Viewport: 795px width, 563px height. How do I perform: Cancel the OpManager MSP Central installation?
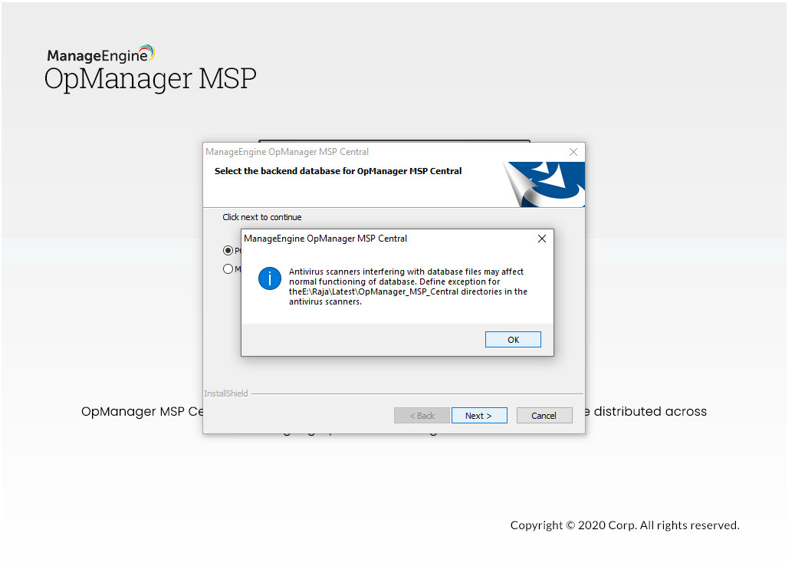tap(544, 415)
